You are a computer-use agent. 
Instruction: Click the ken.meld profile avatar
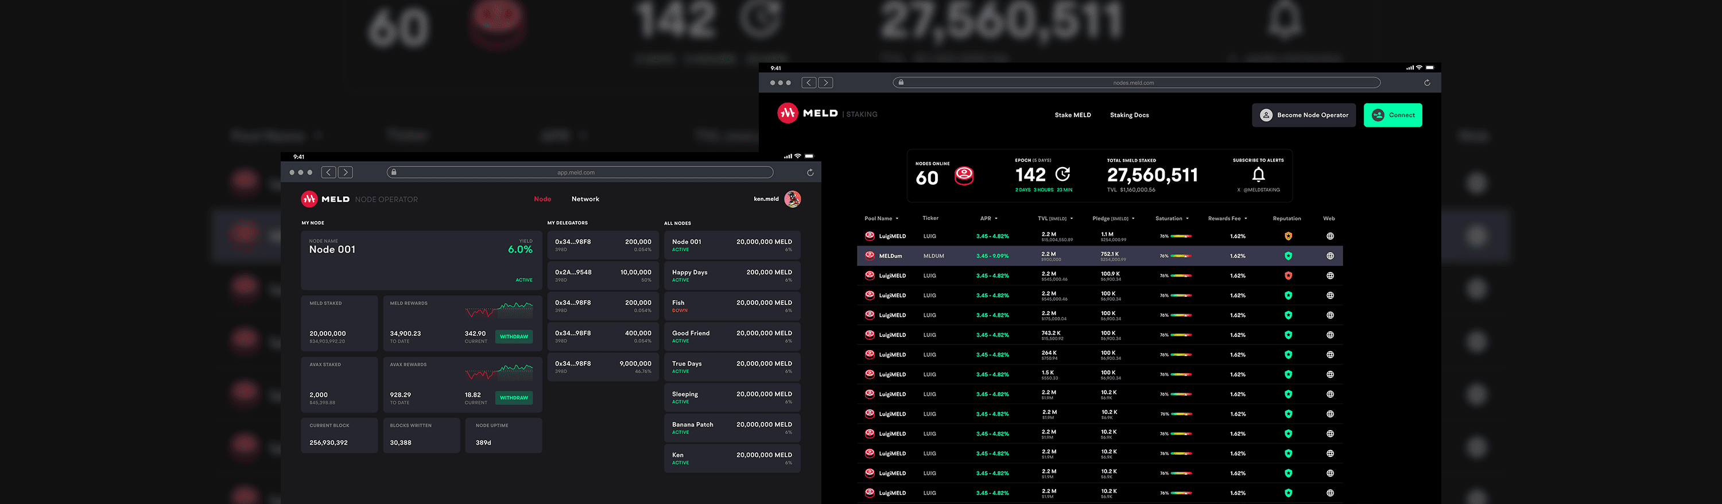pos(792,199)
